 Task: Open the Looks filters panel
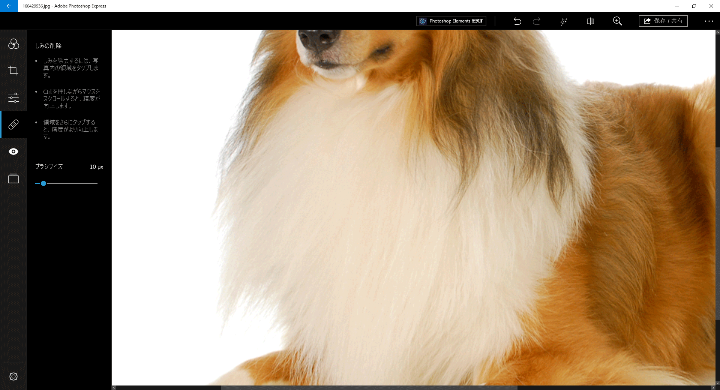click(x=13, y=44)
